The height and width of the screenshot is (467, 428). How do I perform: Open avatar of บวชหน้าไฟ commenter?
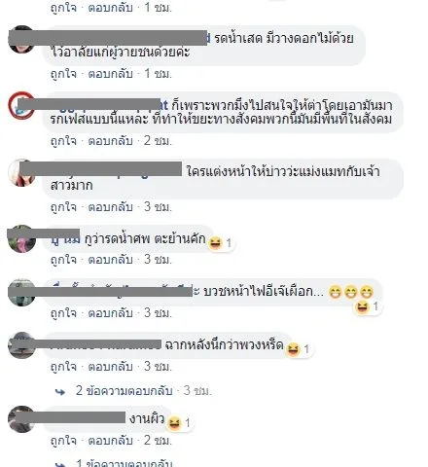[21, 292]
